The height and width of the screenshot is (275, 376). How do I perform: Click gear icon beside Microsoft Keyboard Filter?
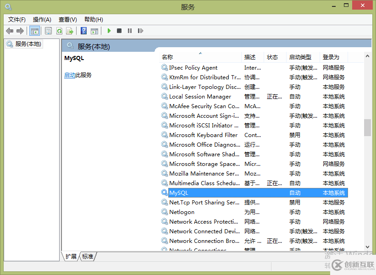[164, 135]
